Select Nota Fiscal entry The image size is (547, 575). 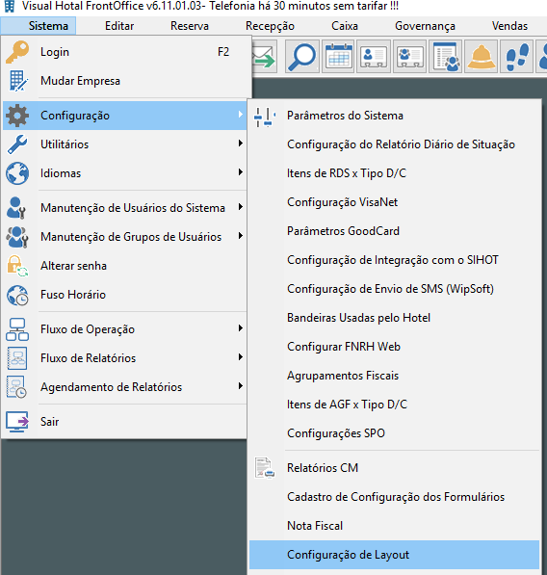394,526
